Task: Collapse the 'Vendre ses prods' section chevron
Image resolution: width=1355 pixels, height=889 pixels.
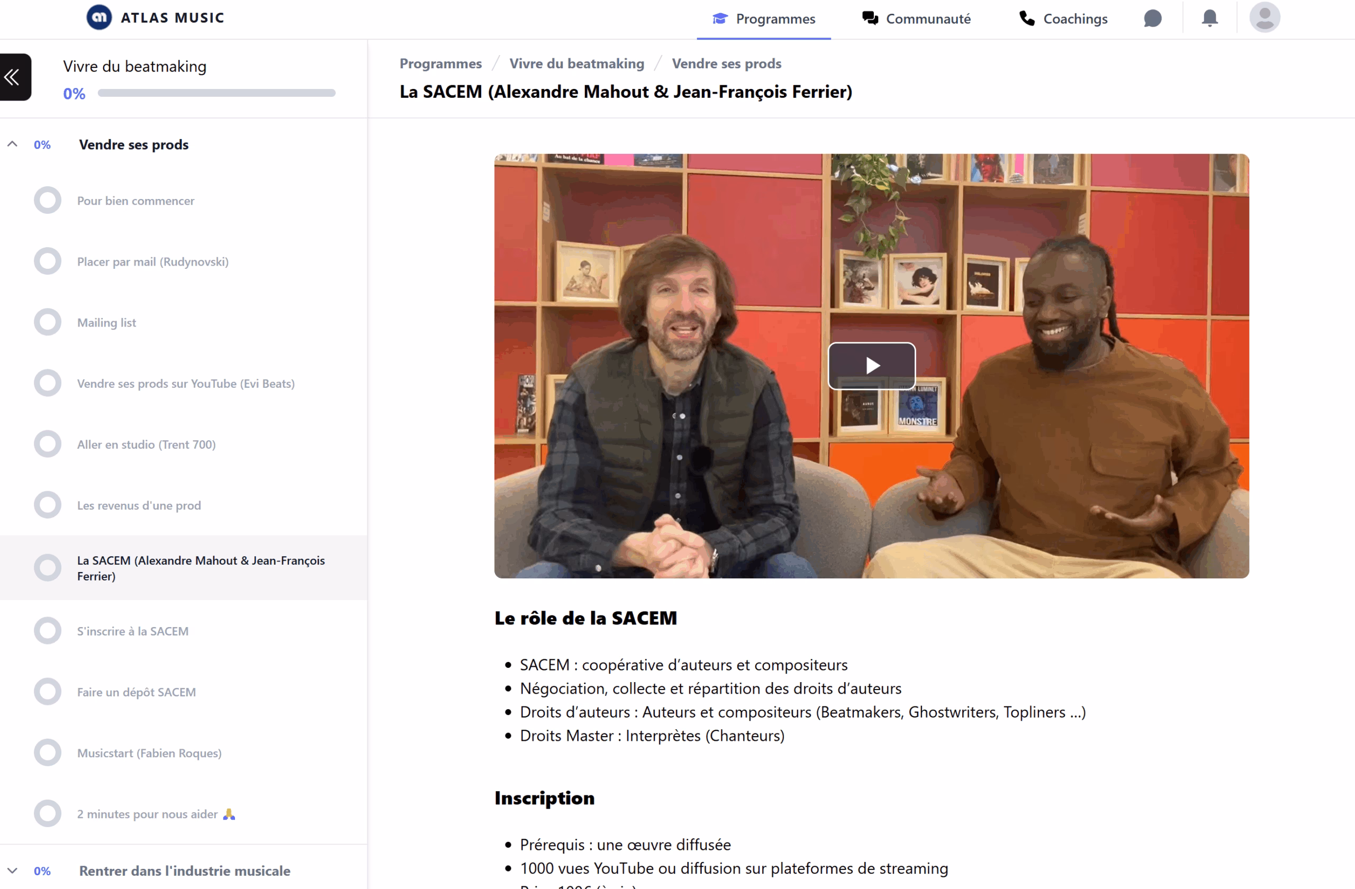Action: [x=13, y=144]
